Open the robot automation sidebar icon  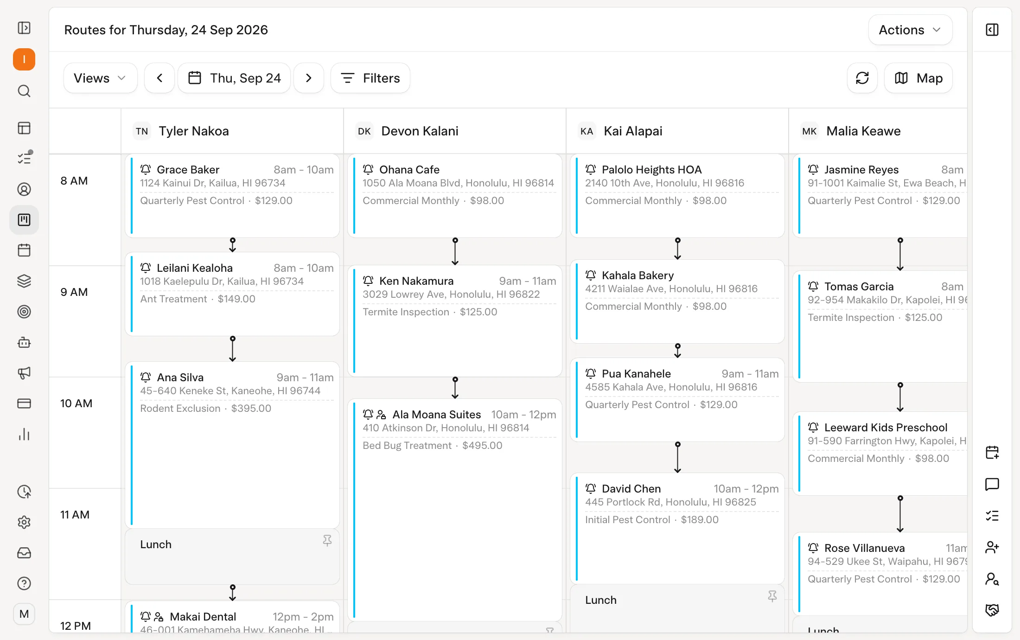24,343
